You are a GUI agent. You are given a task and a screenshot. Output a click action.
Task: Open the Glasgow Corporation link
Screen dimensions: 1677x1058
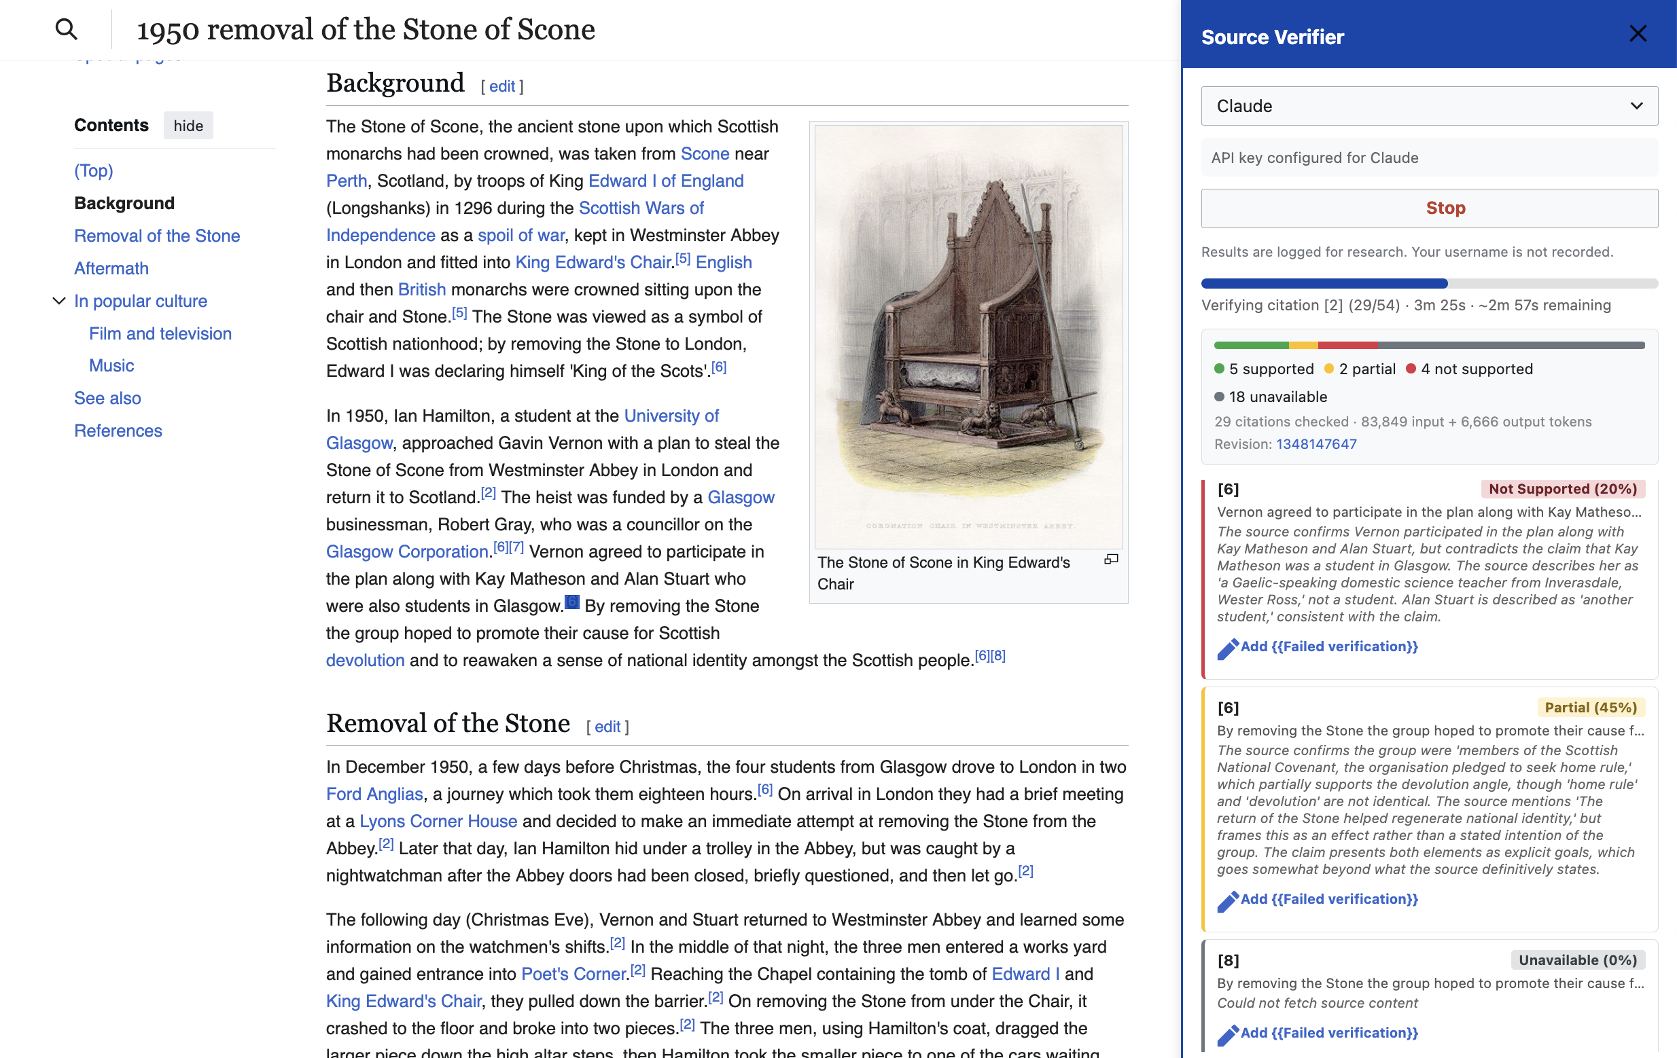tap(407, 552)
